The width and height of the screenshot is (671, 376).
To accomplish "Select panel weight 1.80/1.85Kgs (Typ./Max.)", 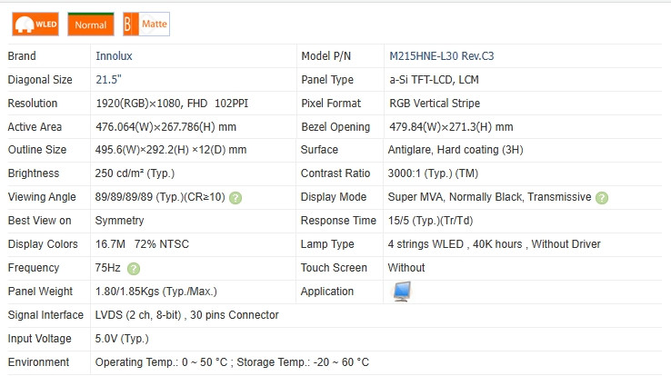I will click(156, 292).
